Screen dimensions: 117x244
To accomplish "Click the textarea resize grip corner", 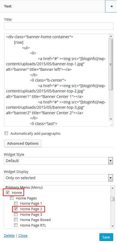I will click(111, 124).
